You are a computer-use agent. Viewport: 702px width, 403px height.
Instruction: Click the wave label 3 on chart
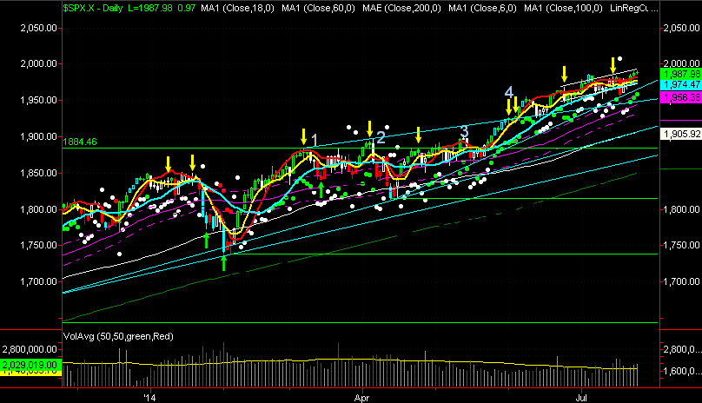(x=464, y=131)
